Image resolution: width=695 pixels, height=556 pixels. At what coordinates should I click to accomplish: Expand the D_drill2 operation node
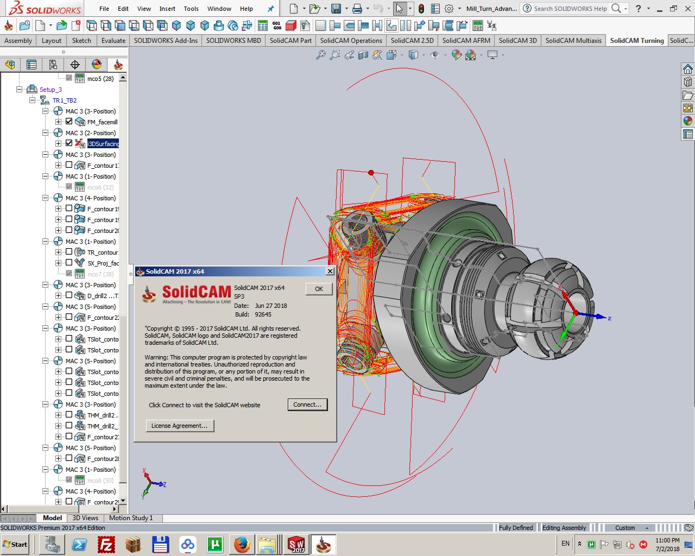pos(58,295)
